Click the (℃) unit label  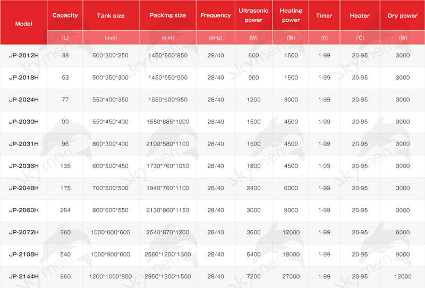(360, 38)
